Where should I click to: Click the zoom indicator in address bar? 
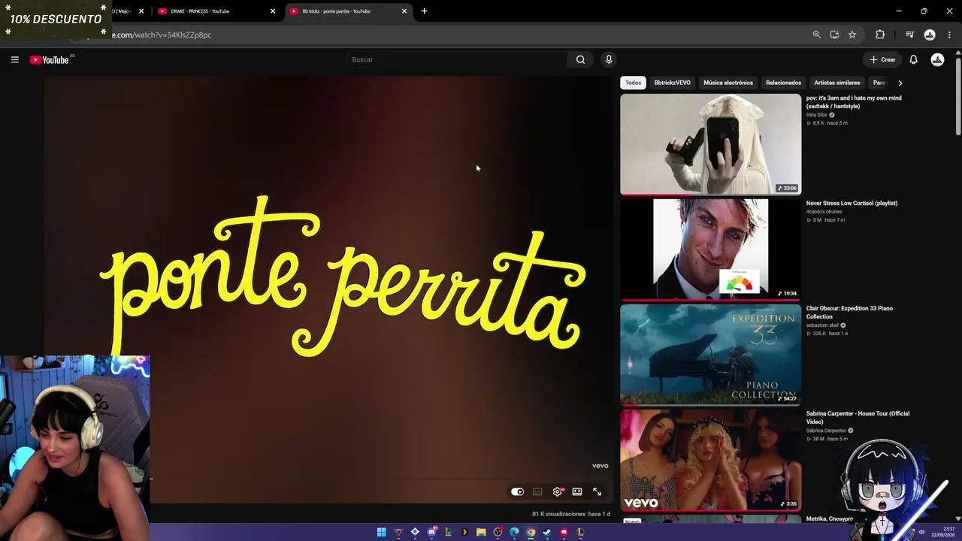pos(816,35)
